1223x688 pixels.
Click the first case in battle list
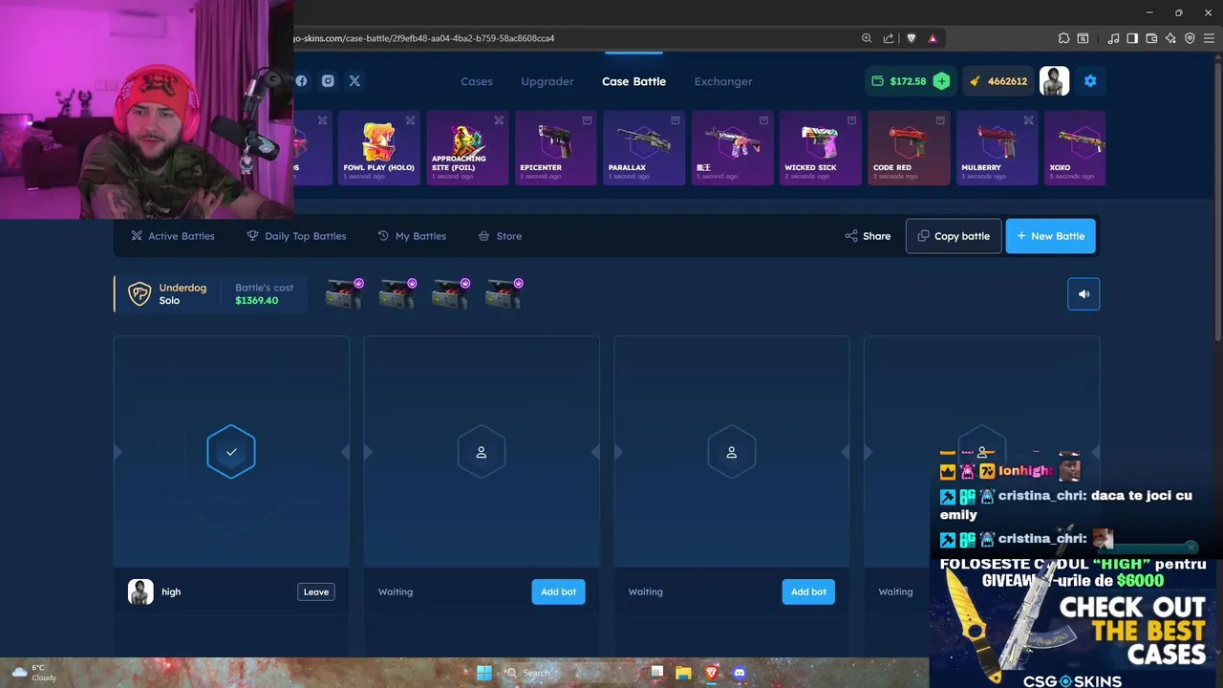[x=345, y=294]
